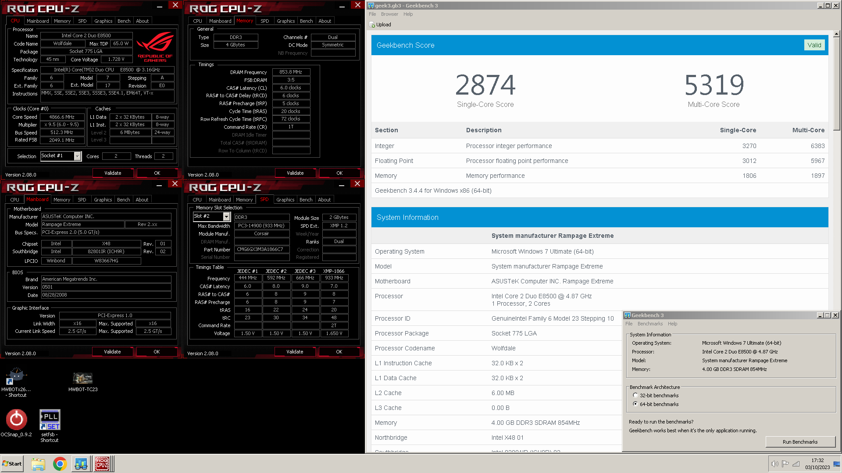Click Validate in the CPU-Z Mainboard window
The height and width of the screenshot is (473, 842).
(112, 352)
